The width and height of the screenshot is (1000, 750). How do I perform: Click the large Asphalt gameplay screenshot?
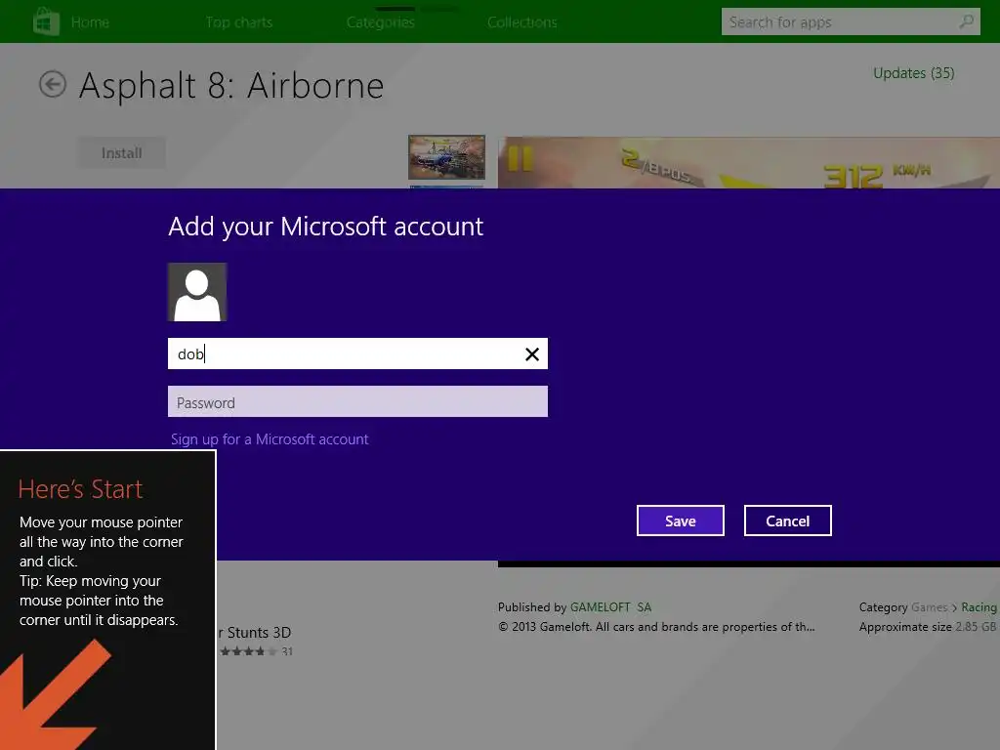click(x=749, y=163)
